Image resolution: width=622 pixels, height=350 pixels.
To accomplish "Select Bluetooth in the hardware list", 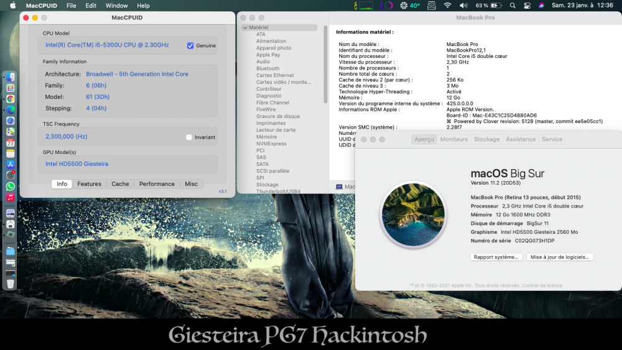I will pos(267,68).
